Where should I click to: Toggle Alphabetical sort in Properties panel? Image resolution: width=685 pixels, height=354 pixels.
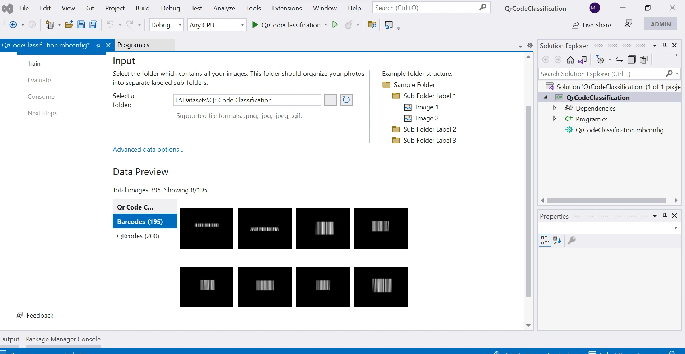click(x=557, y=240)
